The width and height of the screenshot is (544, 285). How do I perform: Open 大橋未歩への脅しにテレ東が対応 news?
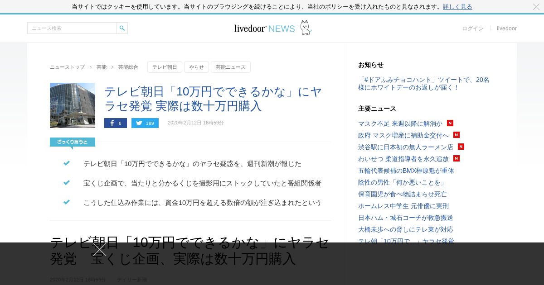(x=406, y=229)
